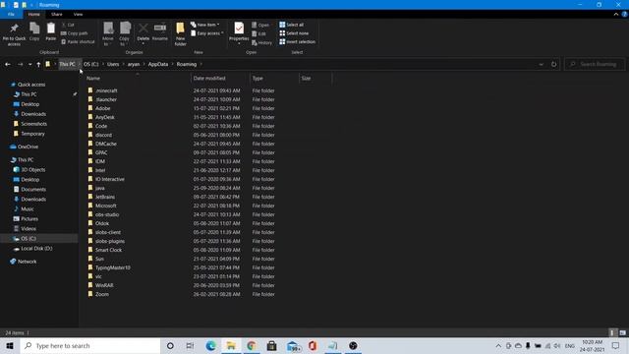The height and width of the screenshot is (354, 629).
Task: Open OBS Studio from taskbar
Action: (353, 345)
